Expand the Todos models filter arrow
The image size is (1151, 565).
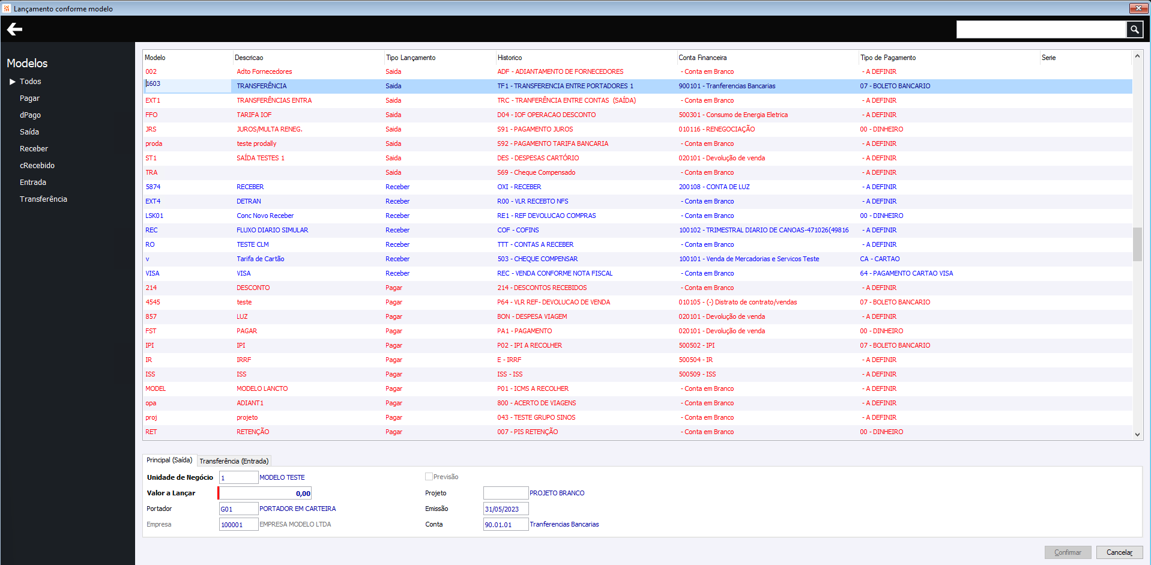pos(12,82)
